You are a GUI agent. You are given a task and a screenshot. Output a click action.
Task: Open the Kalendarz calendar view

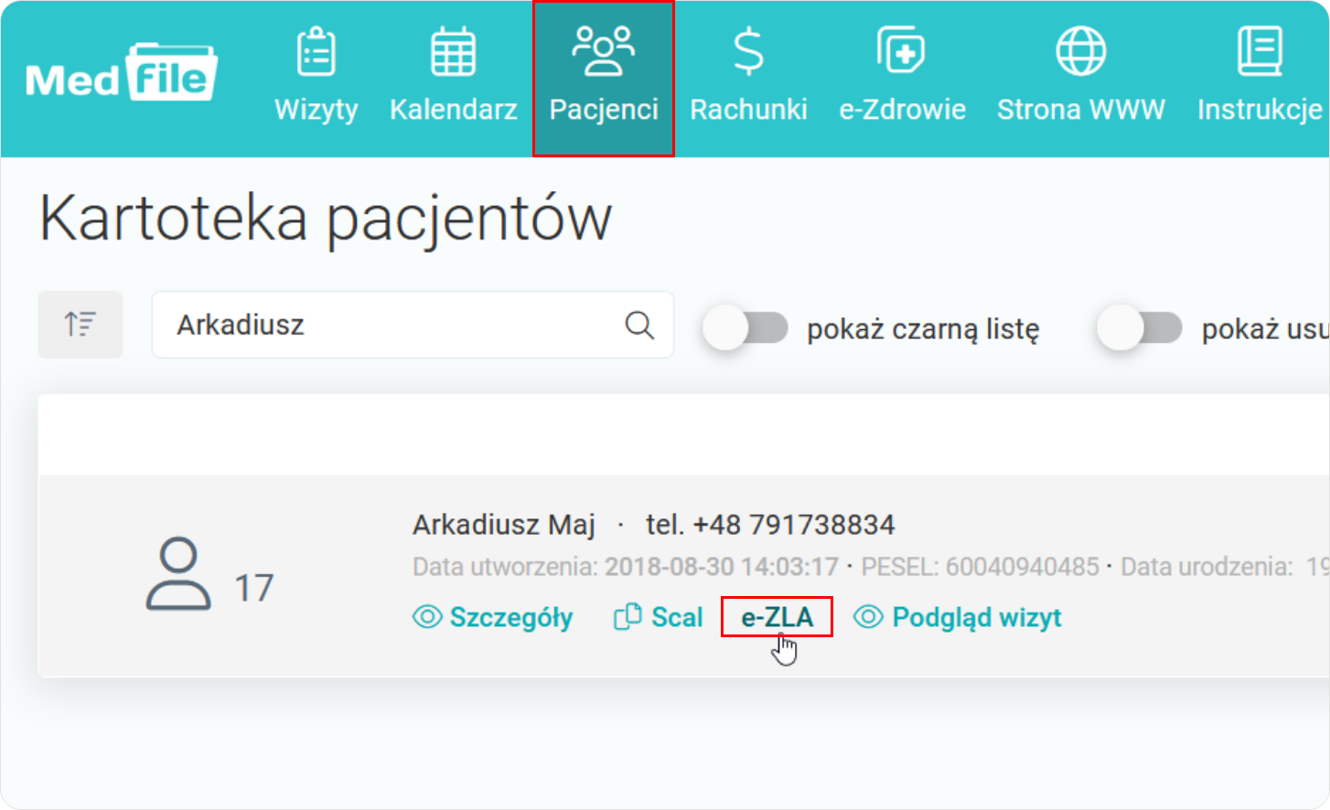tap(454, 53)
